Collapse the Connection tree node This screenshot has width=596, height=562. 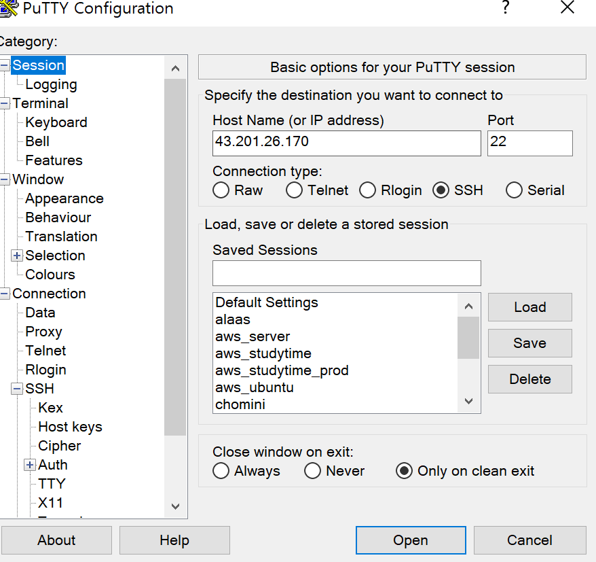coord(4,294)
